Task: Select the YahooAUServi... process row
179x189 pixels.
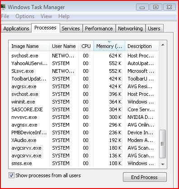Action: click(x=84, y=63)
